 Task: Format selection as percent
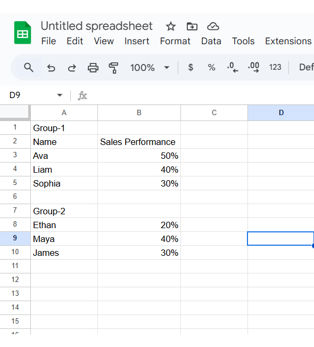[211, 67]
